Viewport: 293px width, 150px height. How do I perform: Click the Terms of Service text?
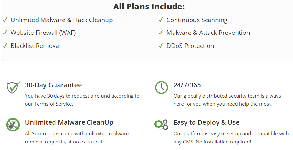[x=53, y=104]
